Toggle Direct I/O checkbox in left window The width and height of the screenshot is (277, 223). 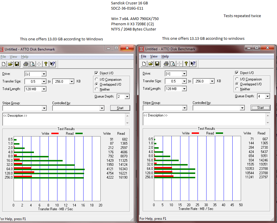[96, 73]
